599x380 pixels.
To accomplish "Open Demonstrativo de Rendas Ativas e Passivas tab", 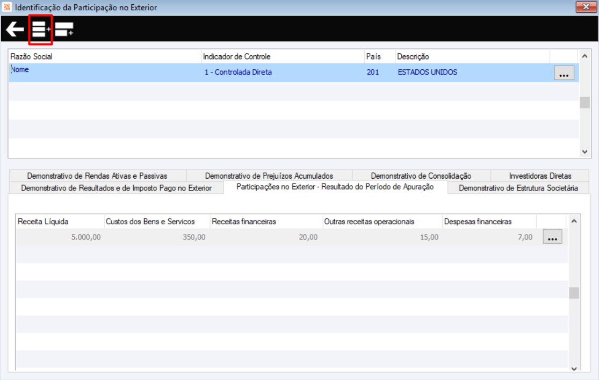I will [x=97, y=176].
